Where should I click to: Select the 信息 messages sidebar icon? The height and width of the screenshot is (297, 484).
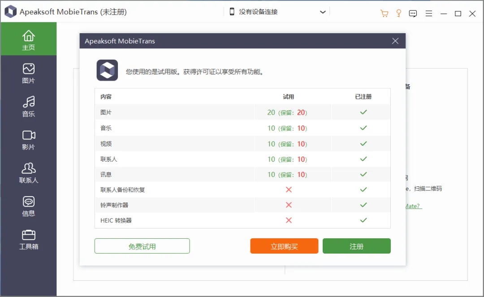click(28, 207)
